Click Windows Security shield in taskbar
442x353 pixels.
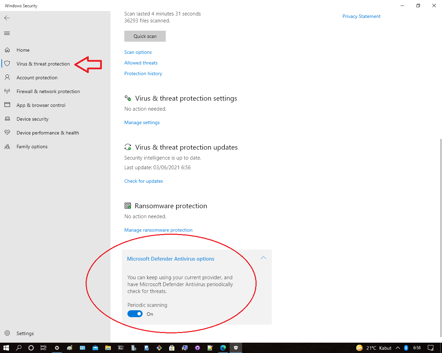tap(236, 348)
